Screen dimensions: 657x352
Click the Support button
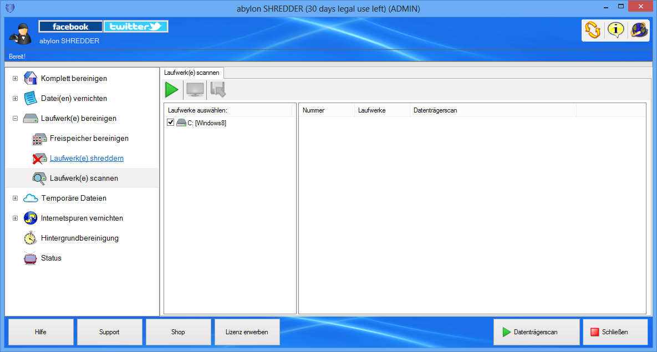(x=109, y=332)
